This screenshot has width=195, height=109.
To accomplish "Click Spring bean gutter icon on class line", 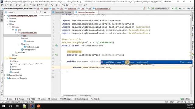I will 57,45.
